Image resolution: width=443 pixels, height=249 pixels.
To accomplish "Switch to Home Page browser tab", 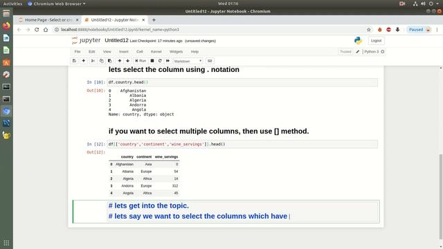I will (x=48, y=20).
